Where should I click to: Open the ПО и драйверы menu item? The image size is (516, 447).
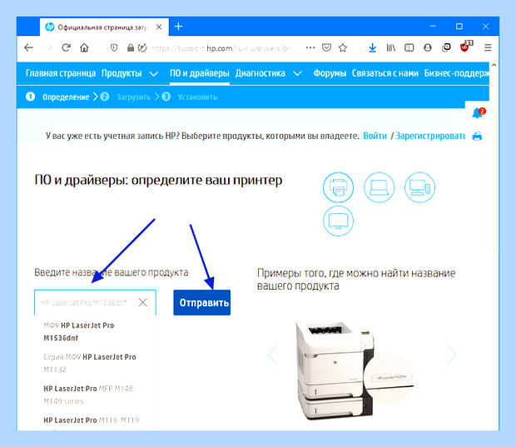(200, 73)
